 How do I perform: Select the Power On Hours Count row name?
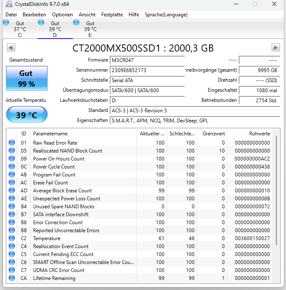[x=59, y=159]
